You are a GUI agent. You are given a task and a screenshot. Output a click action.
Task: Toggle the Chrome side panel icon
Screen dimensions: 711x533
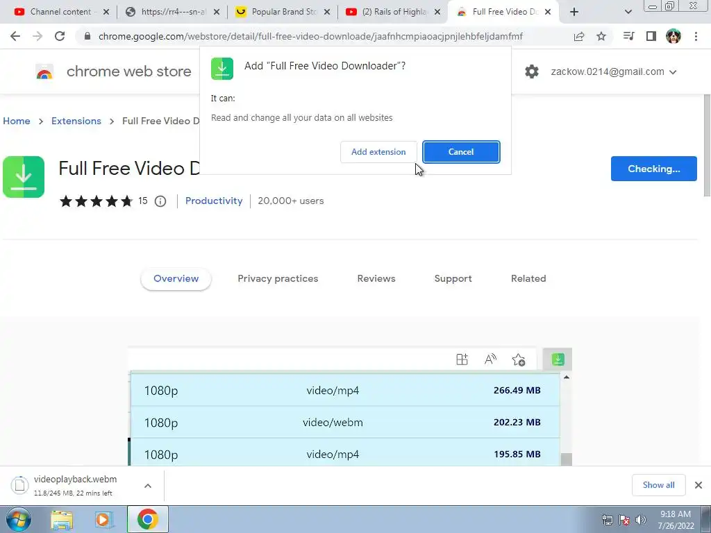tap(651, 36)
